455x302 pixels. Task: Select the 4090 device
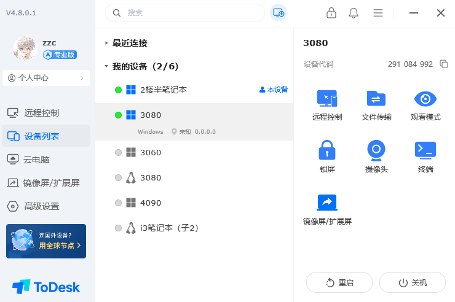click(x=194, y=203)
